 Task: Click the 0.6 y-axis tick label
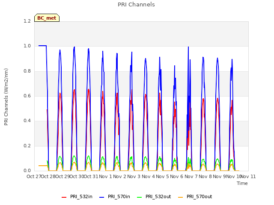[27, 96]
